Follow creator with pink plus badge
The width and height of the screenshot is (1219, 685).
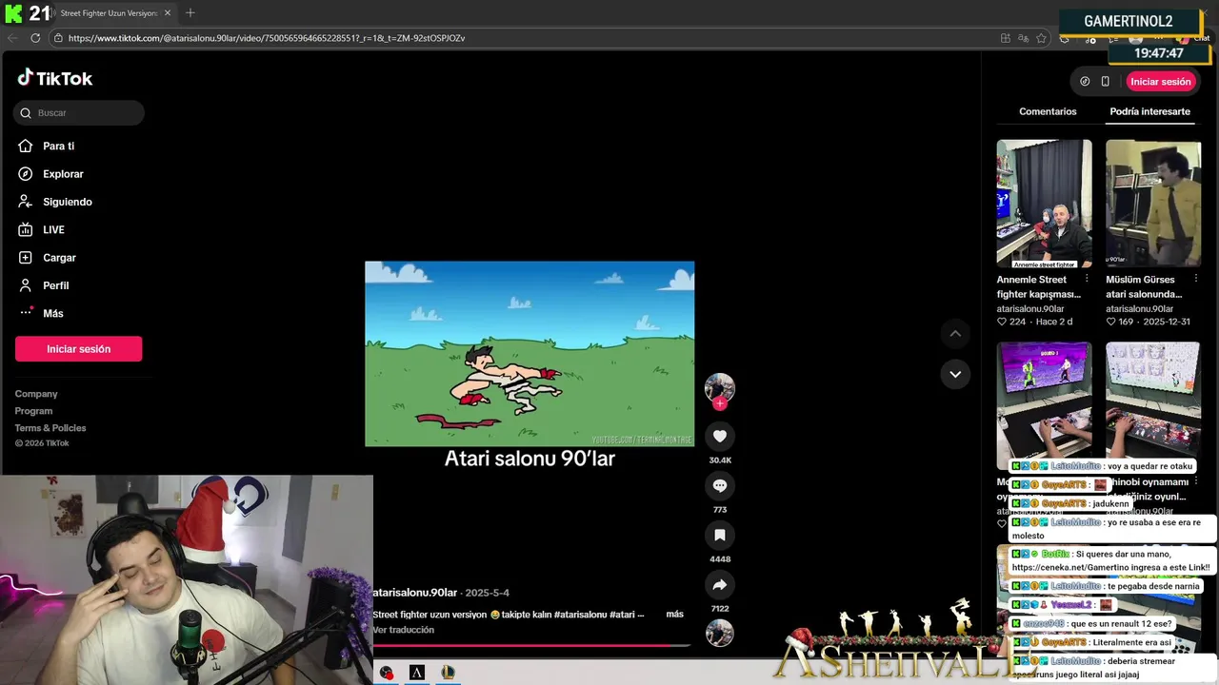(x=720, y=403)
